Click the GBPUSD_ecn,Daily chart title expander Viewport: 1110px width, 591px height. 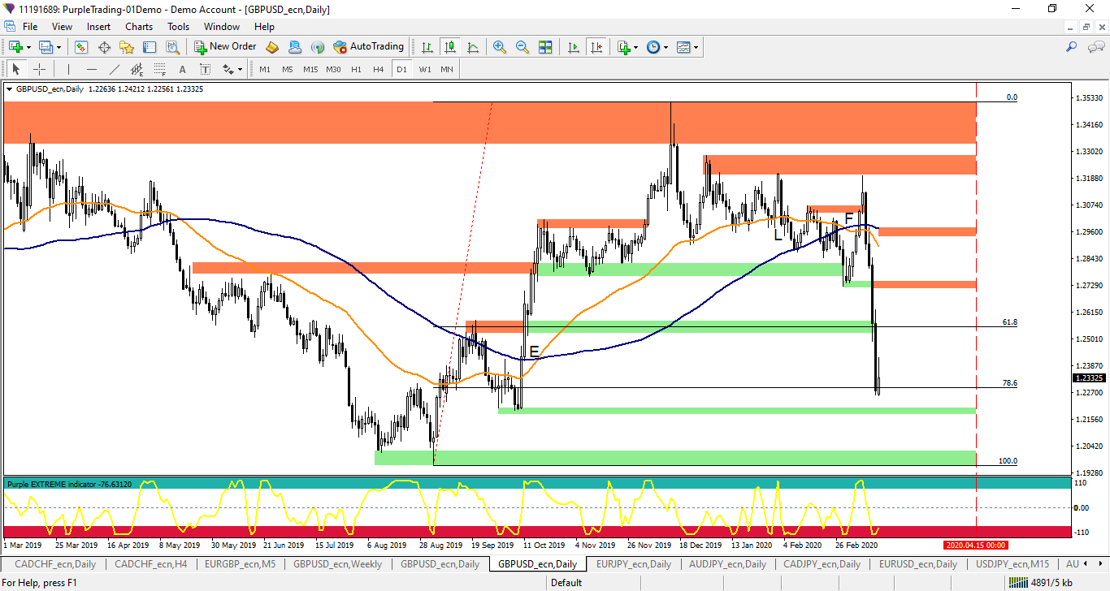10,88
